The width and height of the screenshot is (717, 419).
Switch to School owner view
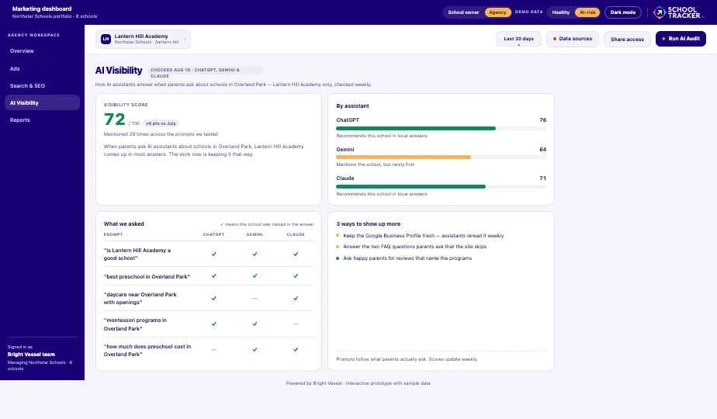pos(463,12)
